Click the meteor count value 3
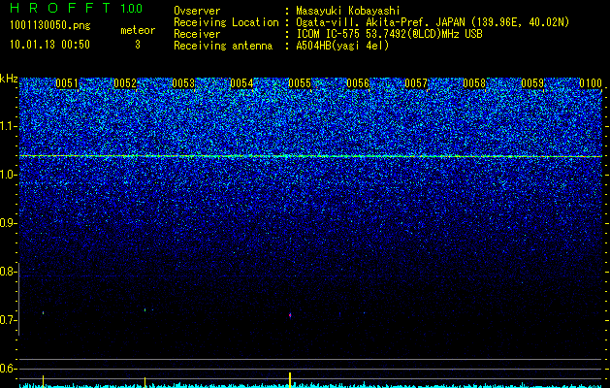Screen dimensions: 610x388 tap(138, 45)
